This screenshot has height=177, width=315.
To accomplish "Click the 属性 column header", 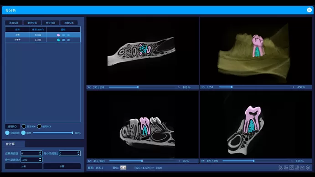I will click(63, 30).
